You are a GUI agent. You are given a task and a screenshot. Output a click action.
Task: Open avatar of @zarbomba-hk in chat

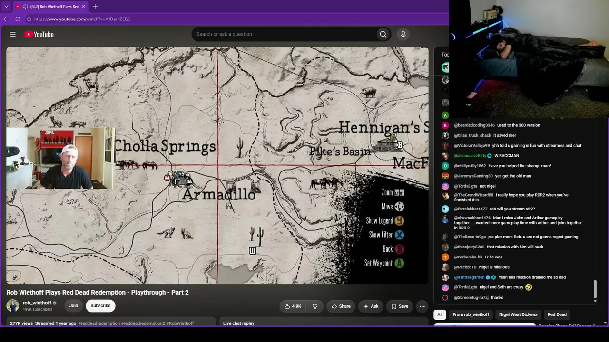click(x=445, y=257)
